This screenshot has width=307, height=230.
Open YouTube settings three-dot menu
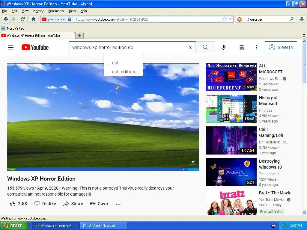click(x=256, y=47)
